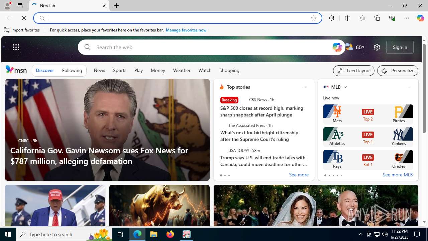The height and width of the screenshot is (241, 428).
Task: Launch Firefox from taskbar
Action: [x=170, y=234]
